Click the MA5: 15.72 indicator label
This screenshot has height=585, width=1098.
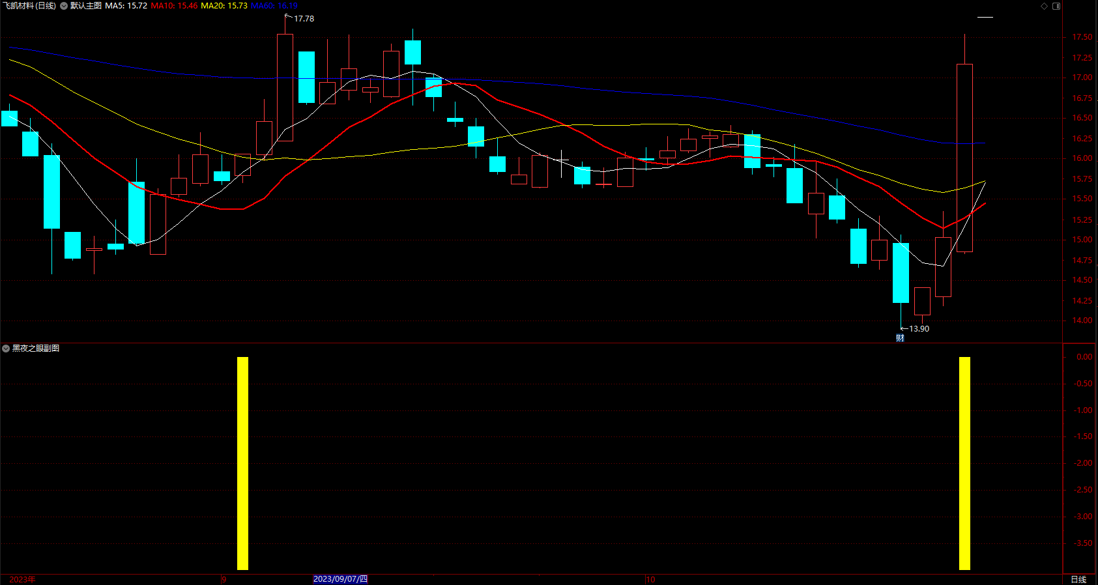[126, 6]
